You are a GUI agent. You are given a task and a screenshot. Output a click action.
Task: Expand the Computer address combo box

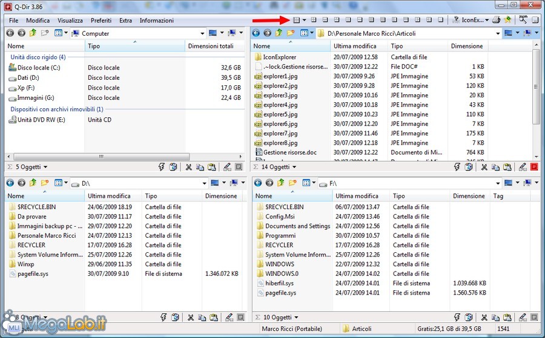pyautogui.click(x=202, y=34)
